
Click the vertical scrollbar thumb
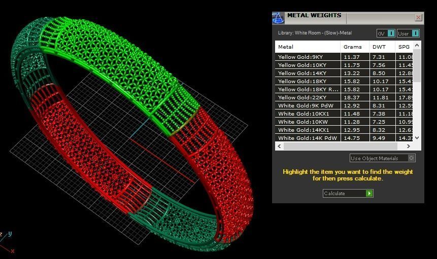(417, 66)
